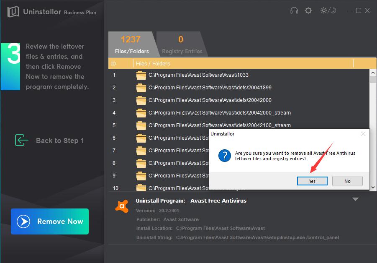The image size is (377, 263).
Task: Select folder icon for defs\20042000 row
Action: coord(141,100)
